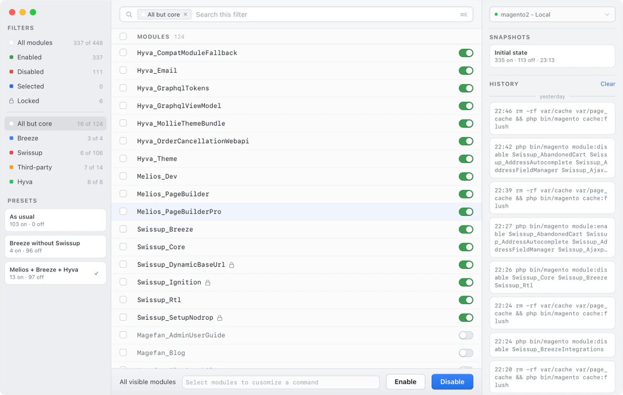623x395 pixels.
Task: Select 22:46 cache flush history entry
Action: click(552, 119)
